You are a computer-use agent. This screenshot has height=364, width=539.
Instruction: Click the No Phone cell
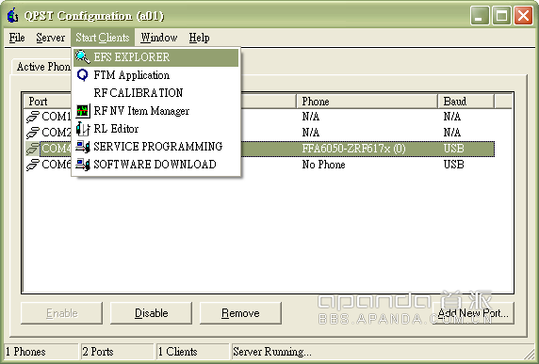[323, 165]
